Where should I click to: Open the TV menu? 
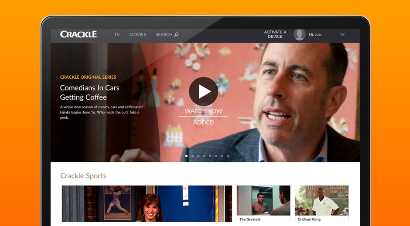[117, 34]
